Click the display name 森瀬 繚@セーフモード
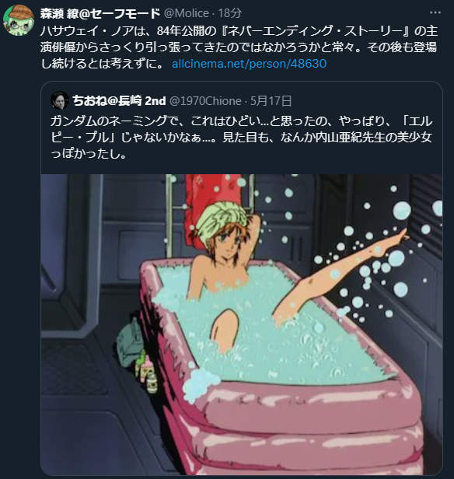This screenshot has height=479, width=454. [x=100, y=13]
